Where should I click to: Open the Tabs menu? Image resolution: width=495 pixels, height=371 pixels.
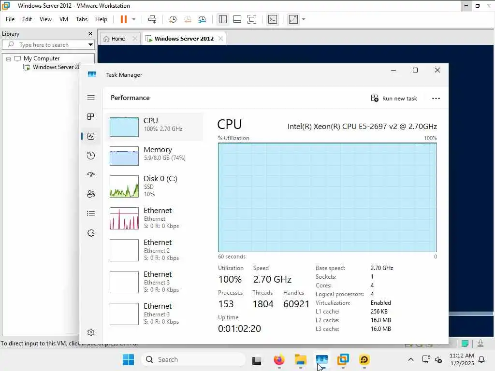click(81, 19)
